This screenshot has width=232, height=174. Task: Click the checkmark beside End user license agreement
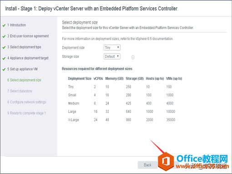[4, 36]
